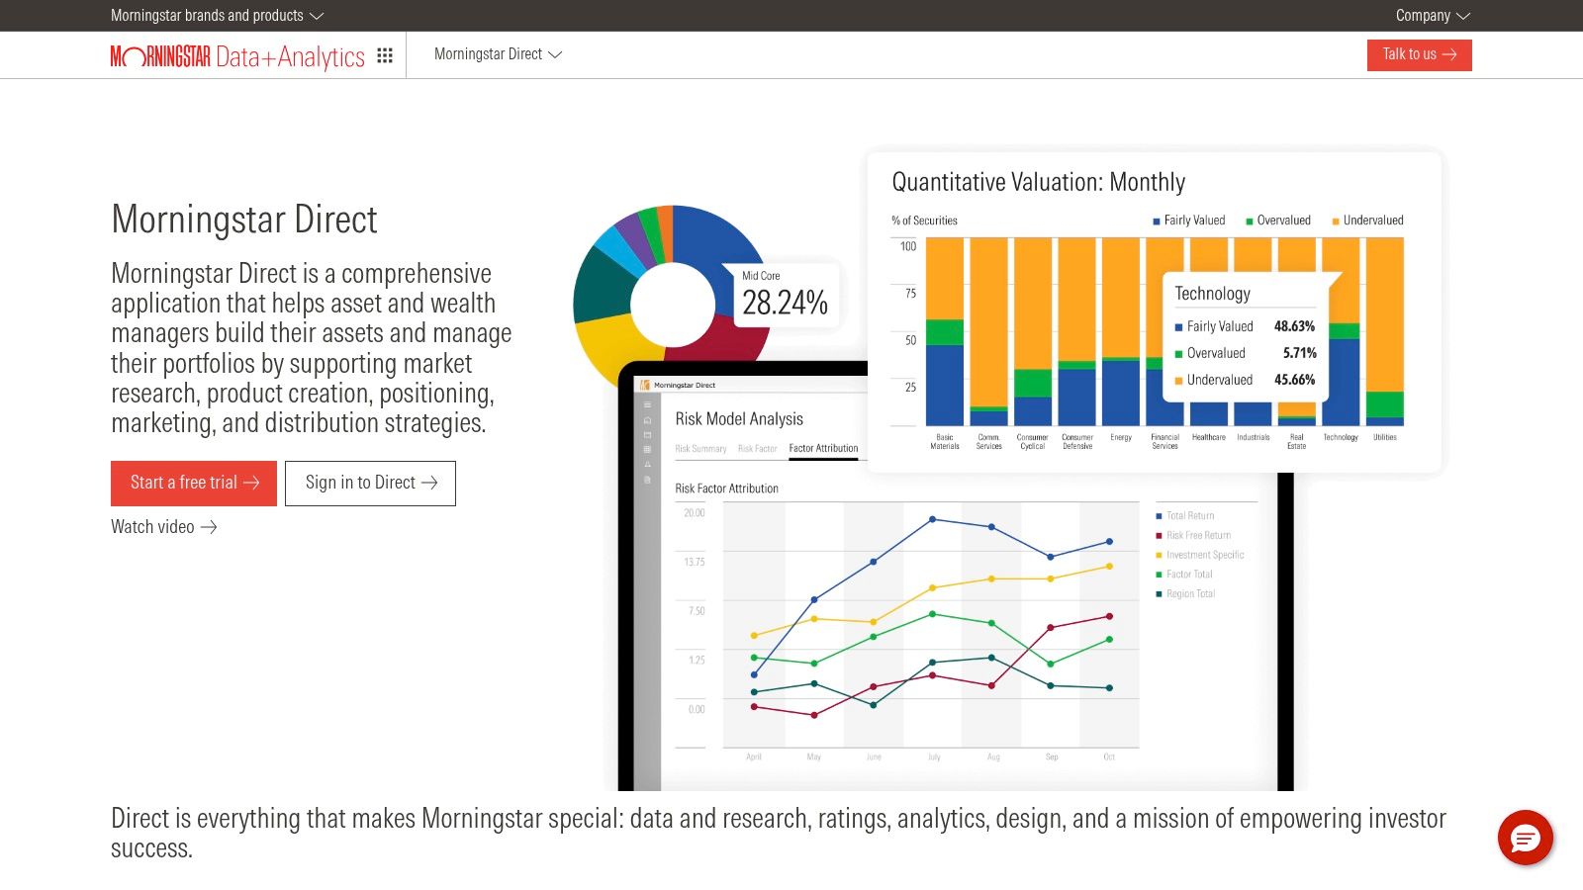Open the apps grid icon beside Data+Analytics logo
Screen dimensions: 1583x890
coord(386,55)
